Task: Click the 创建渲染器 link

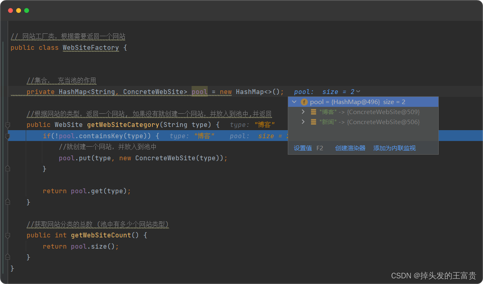Action: [350, 148]
